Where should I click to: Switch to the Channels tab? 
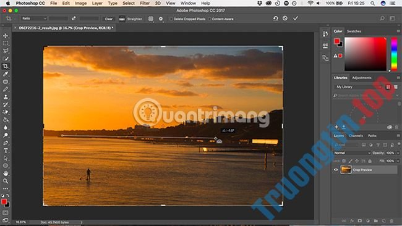click(x=356, y=136)
